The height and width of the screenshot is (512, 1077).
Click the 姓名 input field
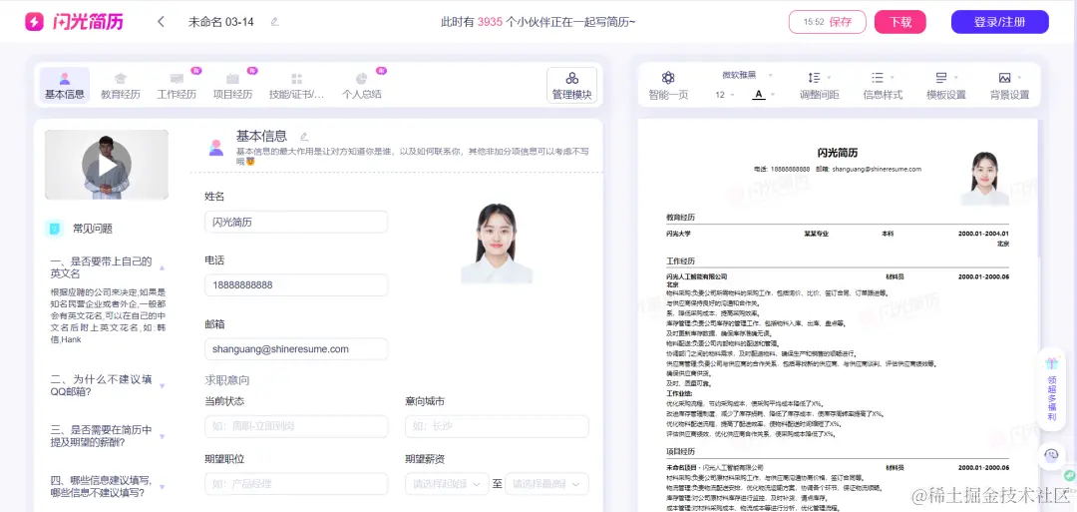pyautogui.click(x=296, y=222)
